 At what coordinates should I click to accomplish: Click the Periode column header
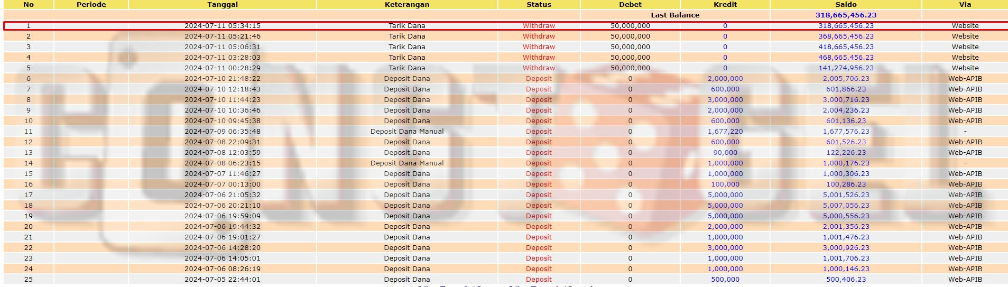coord(91,4)
